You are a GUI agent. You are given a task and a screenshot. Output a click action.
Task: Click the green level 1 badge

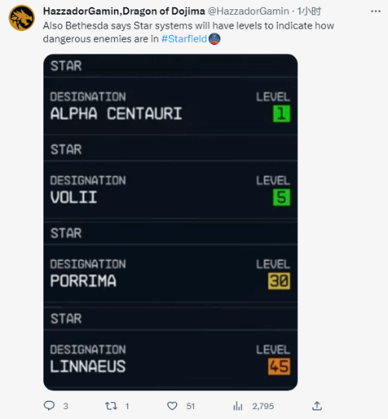click(282, 113)
